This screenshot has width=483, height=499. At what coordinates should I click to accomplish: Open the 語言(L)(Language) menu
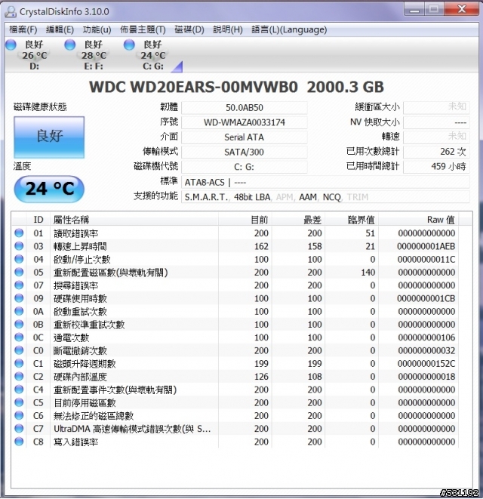(x=289, y=29)
